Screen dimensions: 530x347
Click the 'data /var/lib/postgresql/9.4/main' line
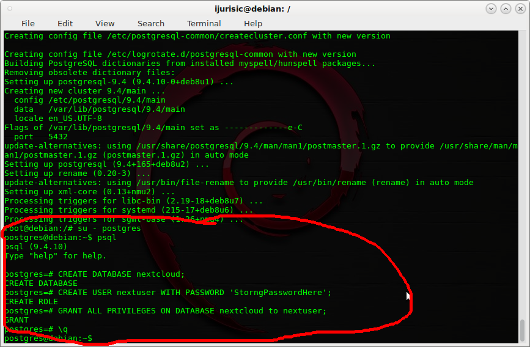100,109
